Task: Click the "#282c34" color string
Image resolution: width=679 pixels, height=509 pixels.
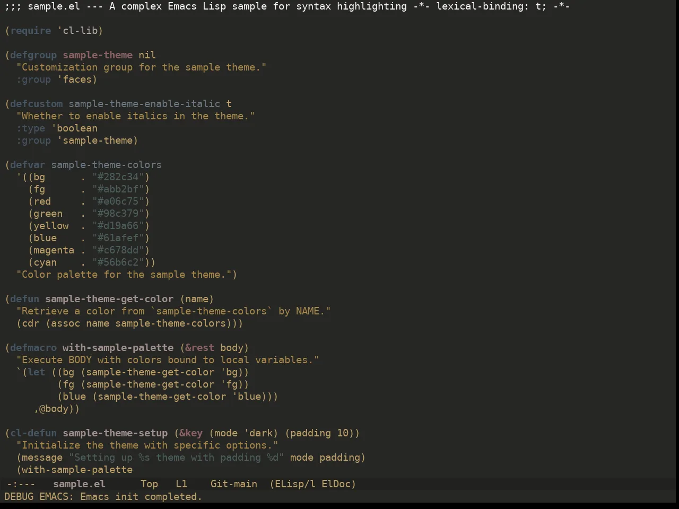Action: (118, 177)
